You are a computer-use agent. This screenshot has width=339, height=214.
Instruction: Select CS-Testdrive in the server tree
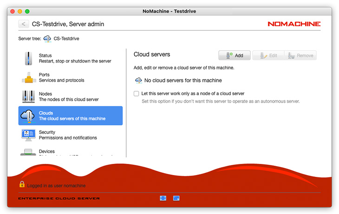66,39
